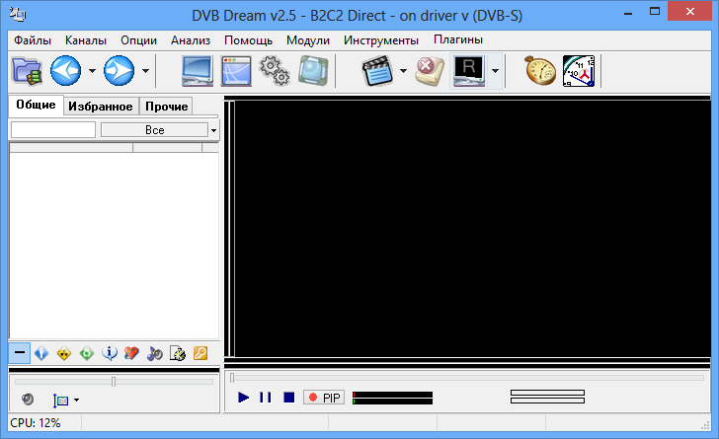Expand the aspect ratio dropdown arrow

(77, 401)
